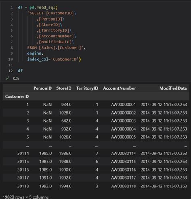Place cursor on pd.read_sql code line
The width and height of the screenshot is (191, 199).
(x=37, y=7)
